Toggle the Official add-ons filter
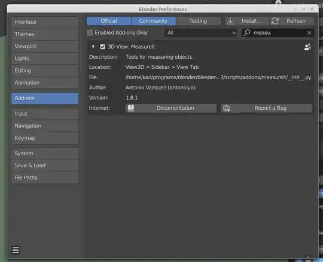The image size is (323, 262). pyautogui.click(x=109, y=21)
